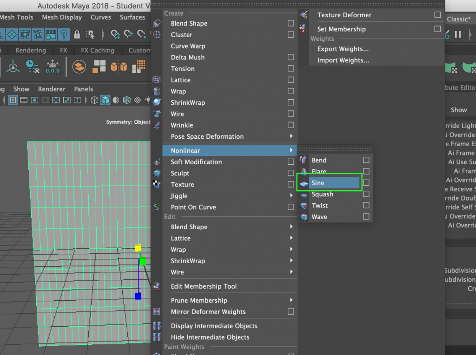Click the yellow manipulator handle in the viewport
The image size is (476, 355).
[x=139, y=248]
